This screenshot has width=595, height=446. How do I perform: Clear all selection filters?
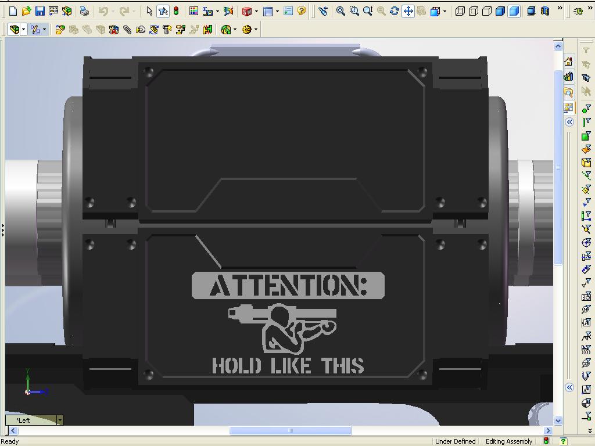(586, 64)
